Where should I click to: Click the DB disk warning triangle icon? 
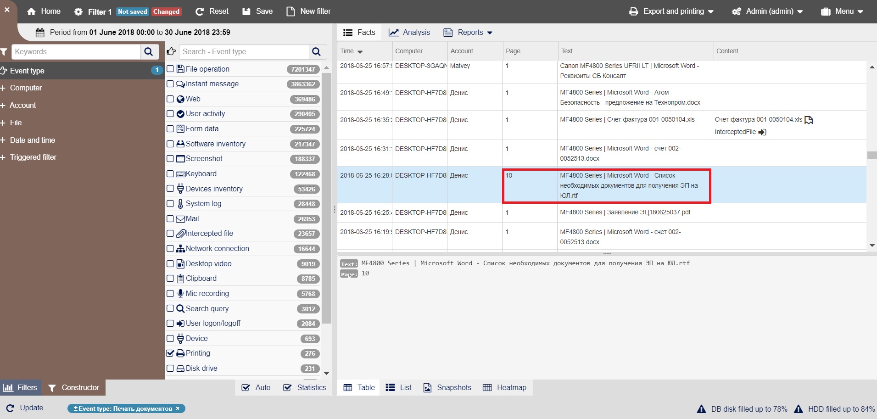pyautogui.click(x=701, y=409)
